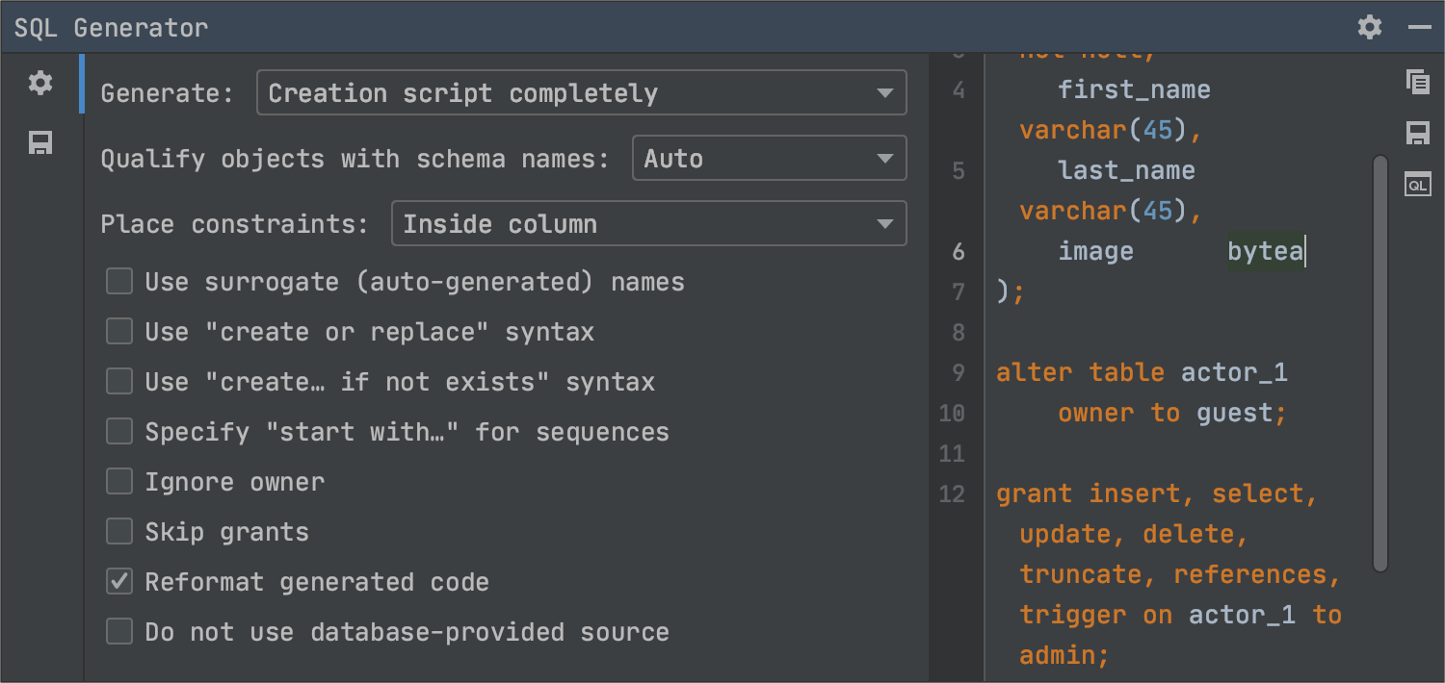Open the Generate dropdown
The image size is (1445, 683).
pyautogui.click(x=582, y=93)
